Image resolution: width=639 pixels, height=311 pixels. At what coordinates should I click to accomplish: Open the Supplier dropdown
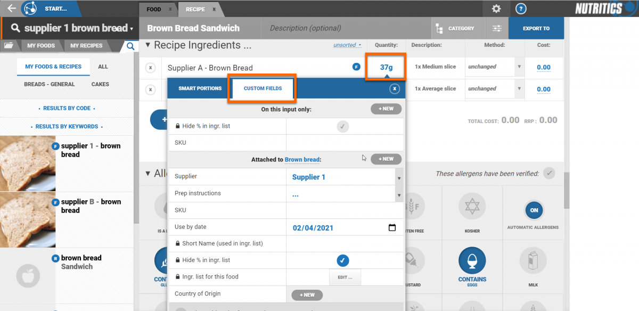tap(399, 177)
